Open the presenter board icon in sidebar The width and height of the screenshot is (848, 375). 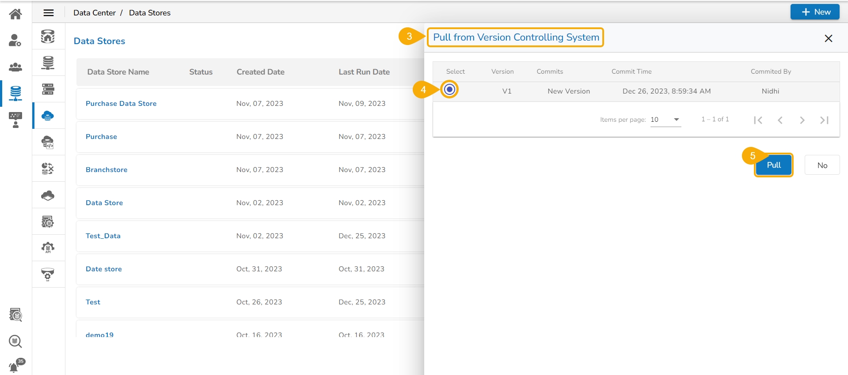pos(15,120)
